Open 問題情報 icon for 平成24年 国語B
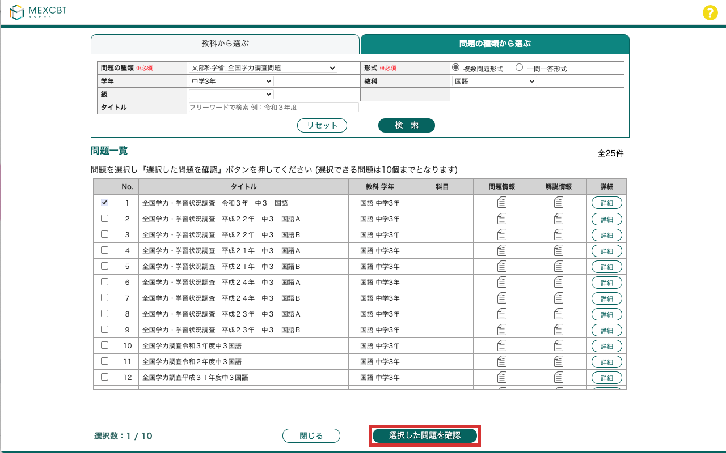The height and width of the screenshot is (453, 726). click(x=502, y=298)
